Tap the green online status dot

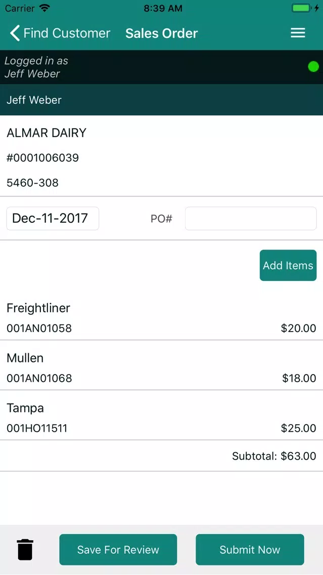coord(313,67)
